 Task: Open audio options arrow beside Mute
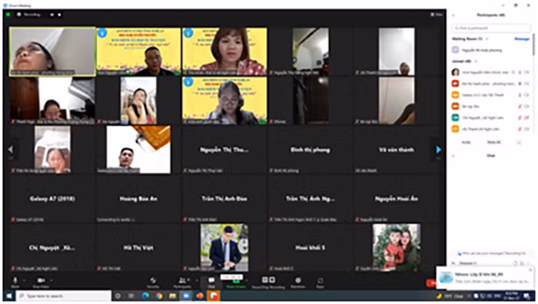[24, 280]
